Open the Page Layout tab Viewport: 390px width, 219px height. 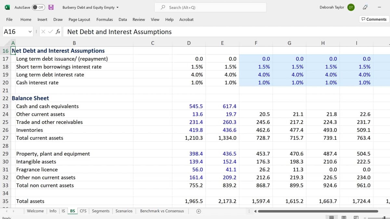point(79,19)
